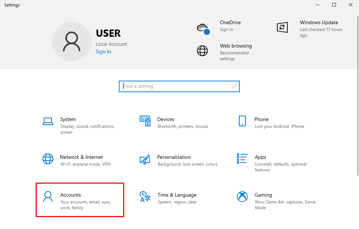The height and width of the screenshot is (229, 359).
Task: Click 'Background, lock screen, colors' description
Action: [x=188, y=164]
